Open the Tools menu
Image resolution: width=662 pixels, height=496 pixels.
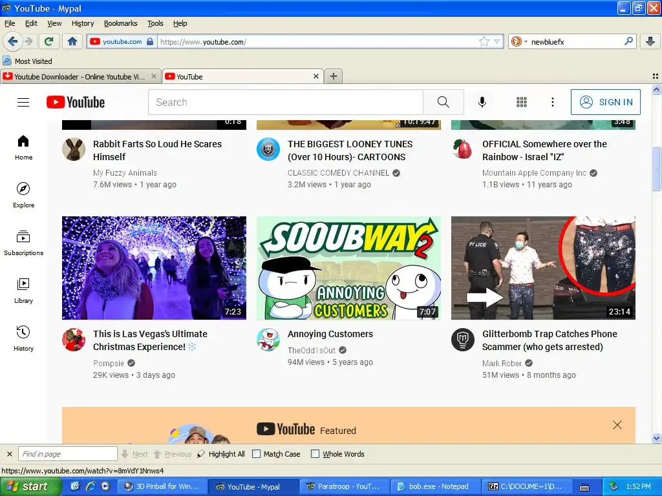155,23
